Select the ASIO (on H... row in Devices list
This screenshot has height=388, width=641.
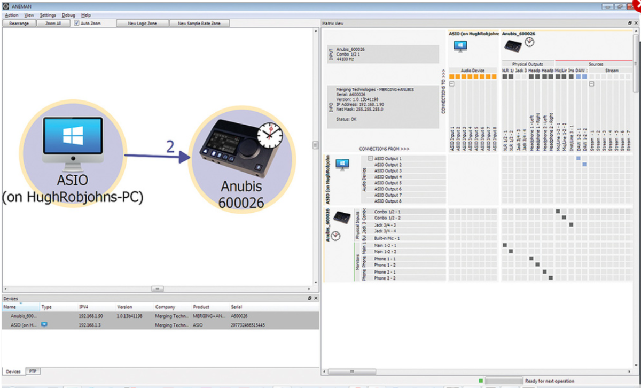point(160,325)
